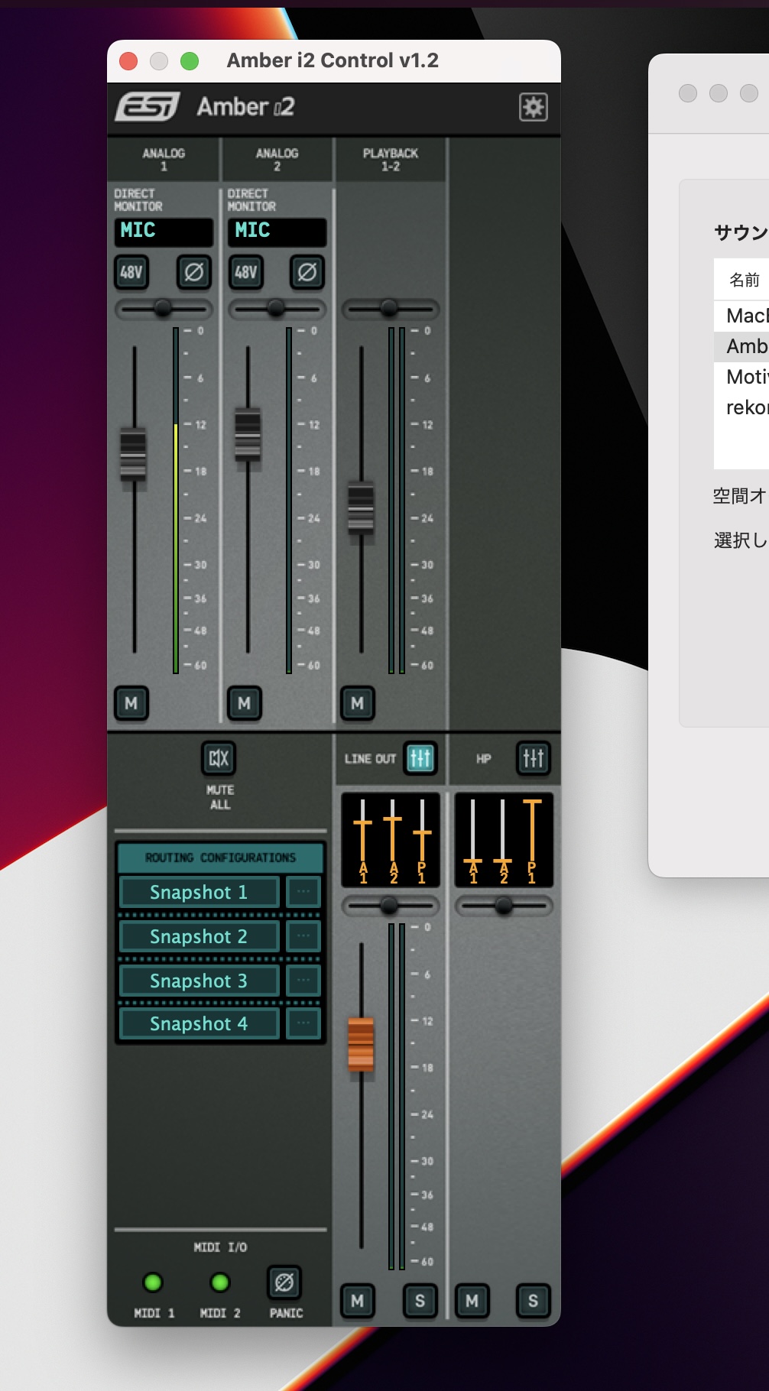This screenshot has width=769, height=1391.
Task: Click the Playback 1-2 pan slider knob
Action: 389,308
